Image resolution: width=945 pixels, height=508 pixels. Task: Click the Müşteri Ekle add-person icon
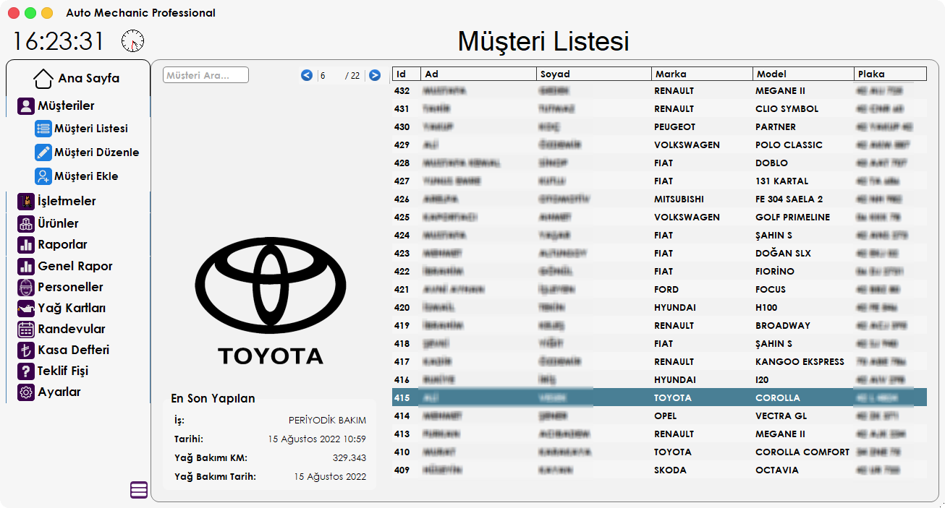coord(43,176)
